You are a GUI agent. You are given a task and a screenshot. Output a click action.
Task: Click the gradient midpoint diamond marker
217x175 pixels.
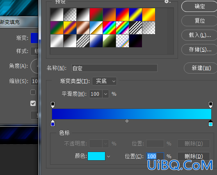point(127,121)
